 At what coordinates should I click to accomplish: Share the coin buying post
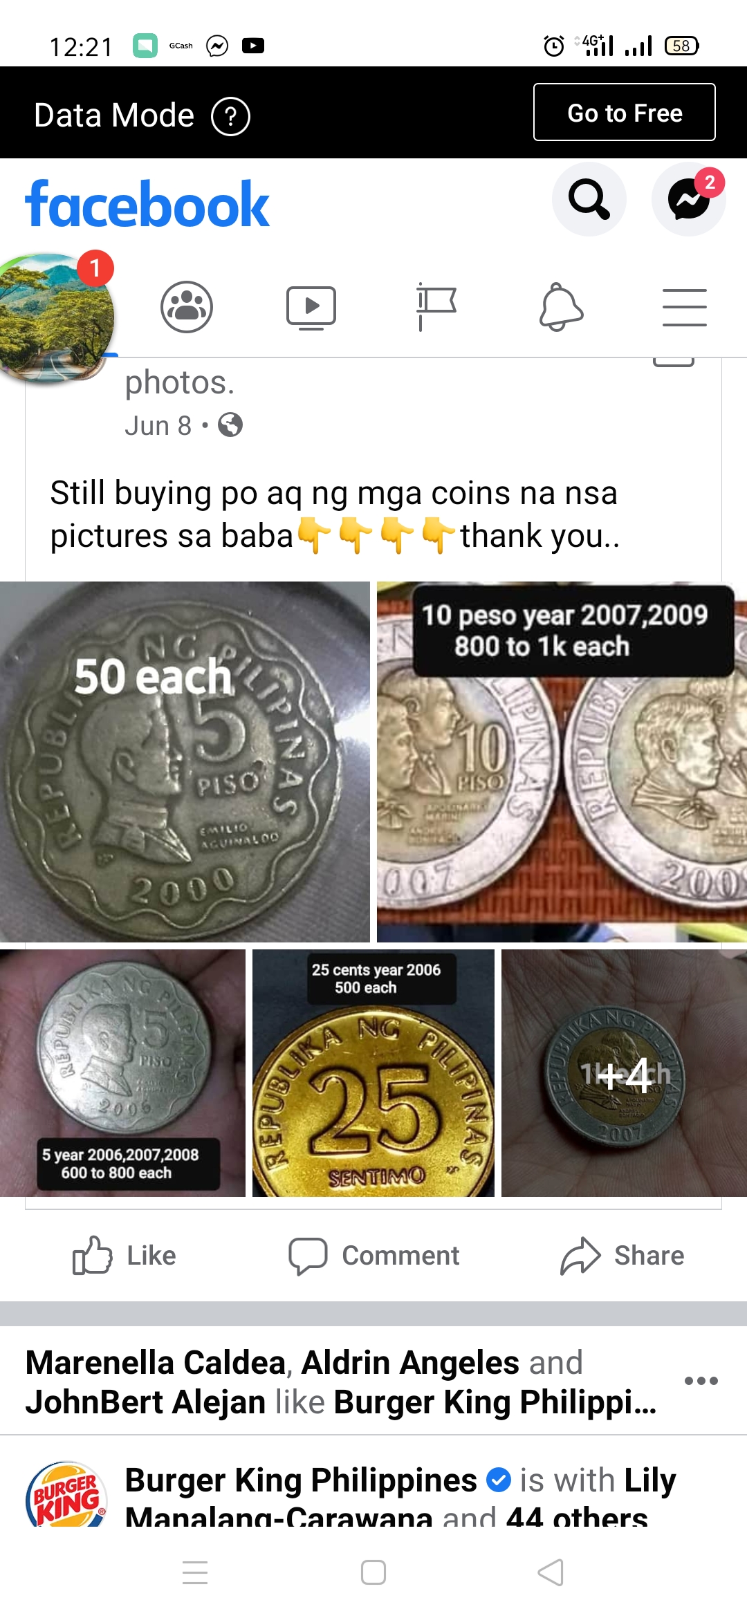coord(622,1255)
